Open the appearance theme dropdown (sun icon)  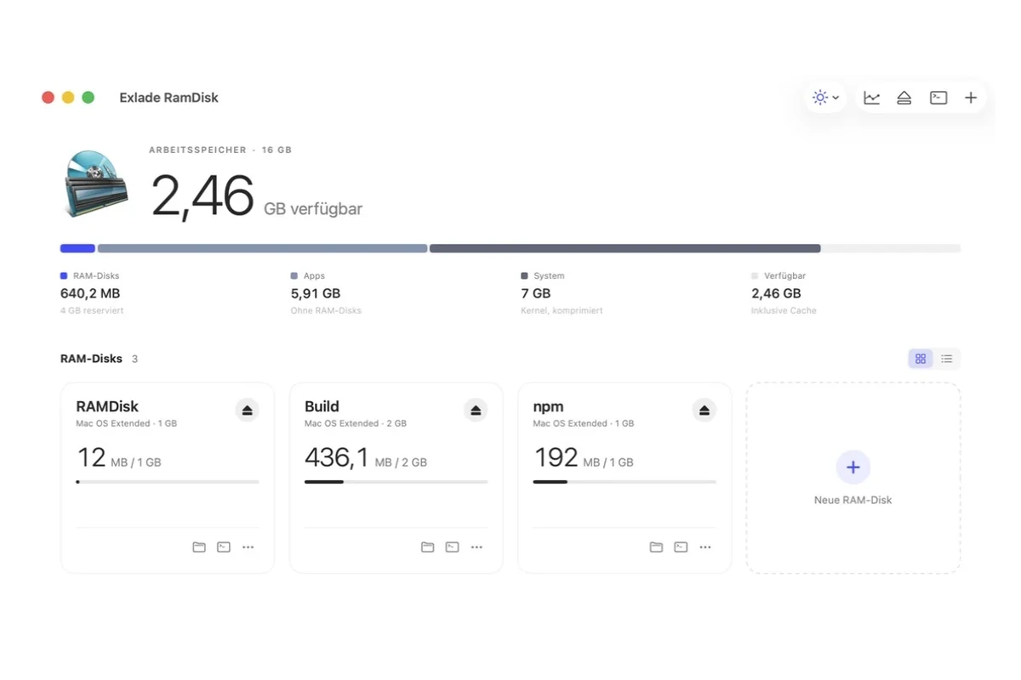pos(825,98)
